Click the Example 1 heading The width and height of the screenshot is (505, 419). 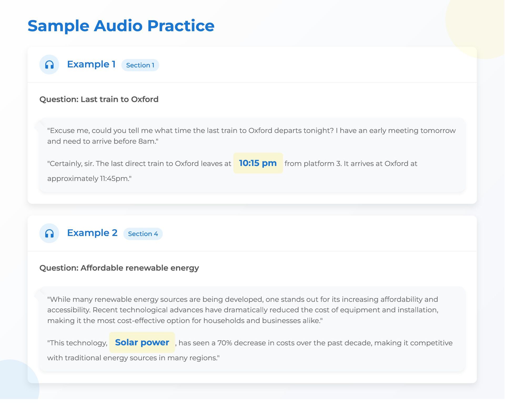click(x=91, y=64)
